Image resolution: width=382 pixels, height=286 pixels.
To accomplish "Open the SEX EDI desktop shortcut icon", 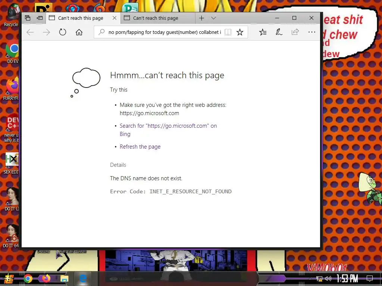I will click(x=12, y=163).
